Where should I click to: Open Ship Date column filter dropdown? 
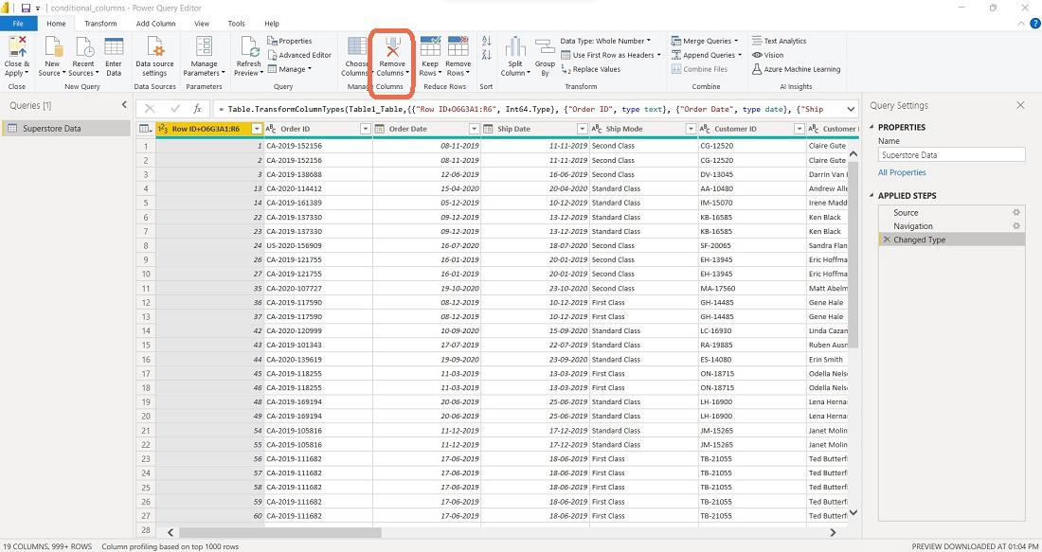coord(583,129)
